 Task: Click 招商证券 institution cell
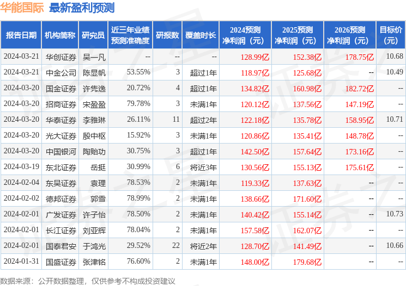[61, 104]
